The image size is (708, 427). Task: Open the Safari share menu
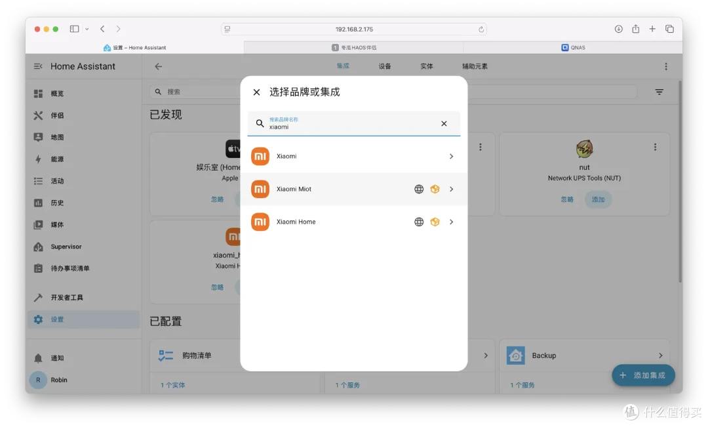click(636, 29)
